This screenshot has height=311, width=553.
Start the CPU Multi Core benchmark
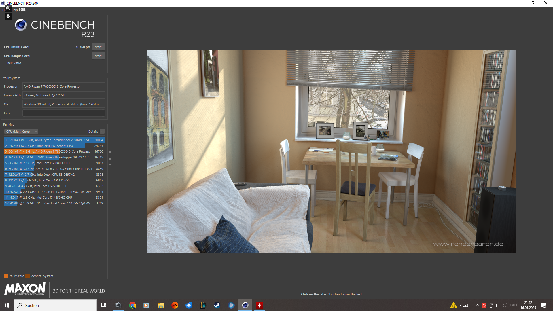point(98,47)
